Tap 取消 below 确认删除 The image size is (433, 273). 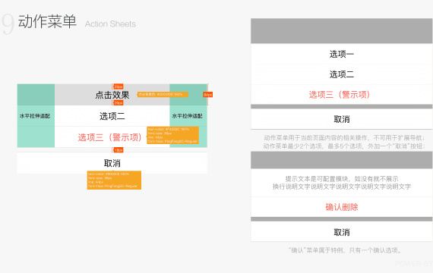pos(342,232)
